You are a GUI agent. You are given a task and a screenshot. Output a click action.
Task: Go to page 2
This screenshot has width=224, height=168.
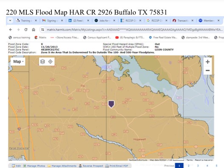[x=189, y=166]
